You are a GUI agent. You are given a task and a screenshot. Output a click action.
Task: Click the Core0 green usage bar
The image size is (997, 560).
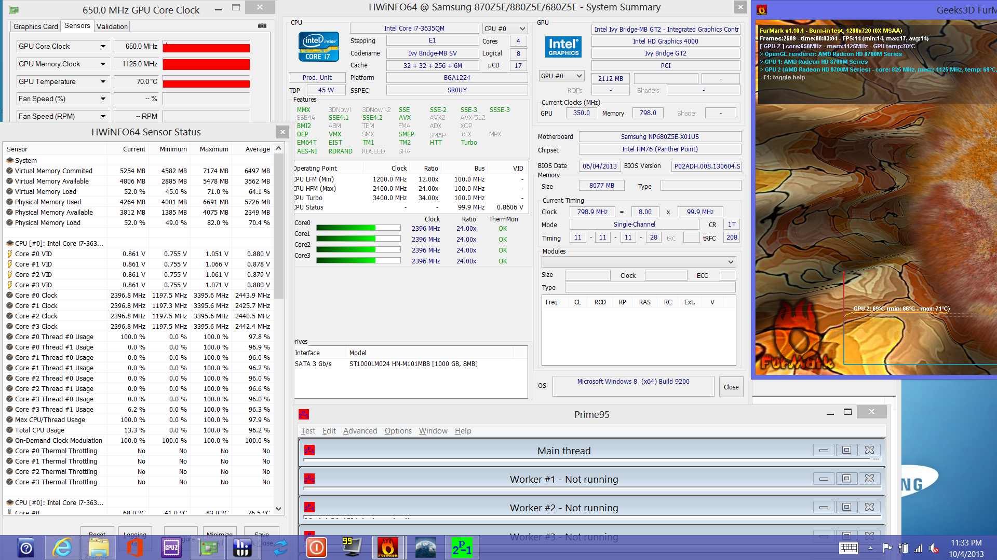pos(358,228)
